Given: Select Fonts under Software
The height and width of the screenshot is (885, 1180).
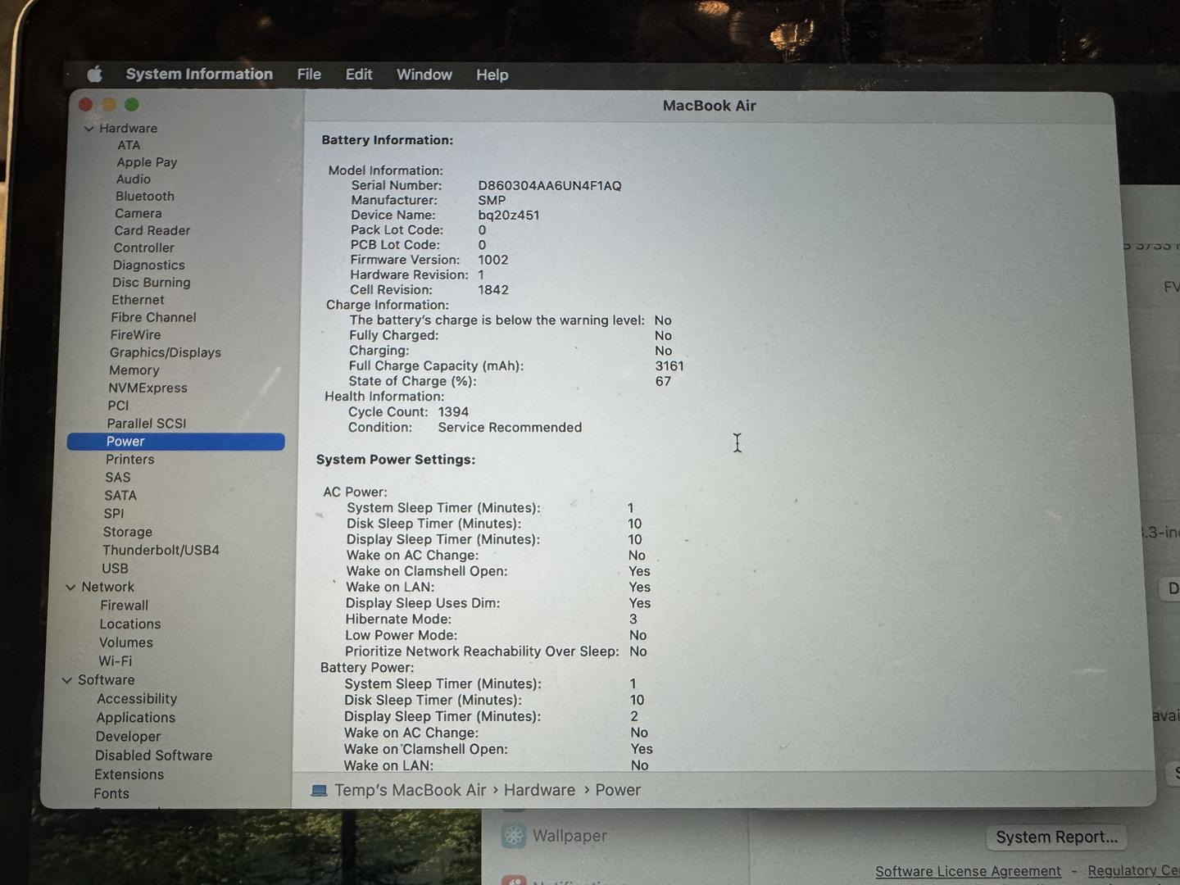Looking at the screenshot, I should point(111,794).
